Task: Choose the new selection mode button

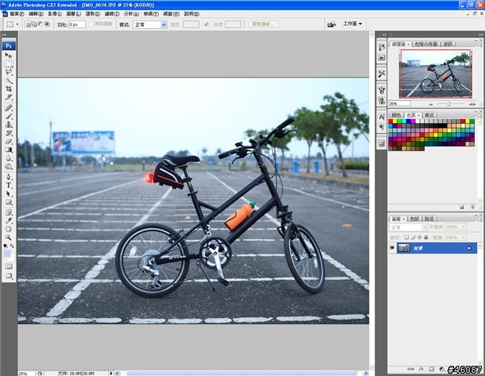Action: 28,24
